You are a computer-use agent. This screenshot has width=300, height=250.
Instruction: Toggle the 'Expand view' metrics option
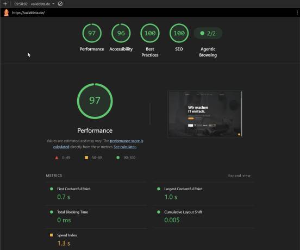tap(239, 176)
